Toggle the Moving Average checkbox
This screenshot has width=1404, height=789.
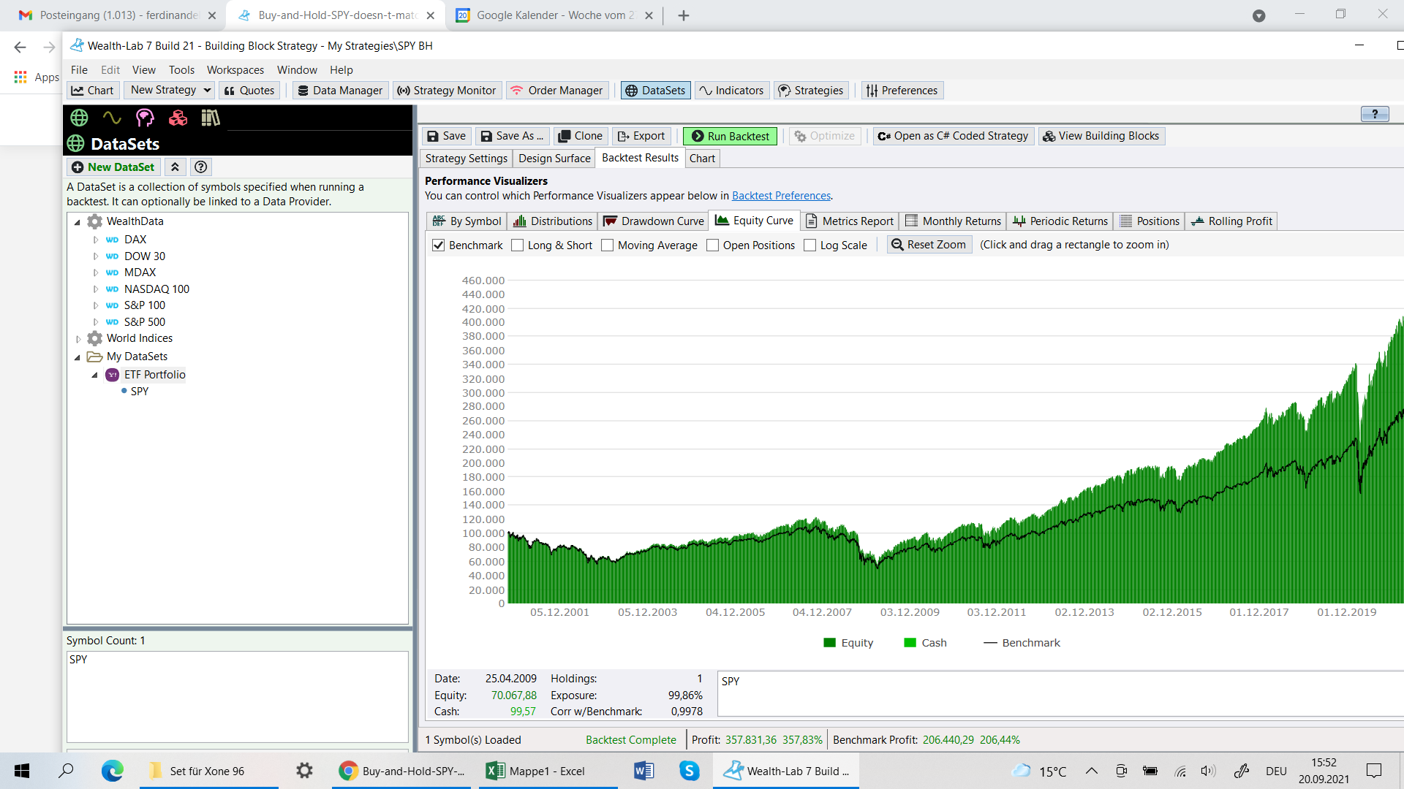click(607, 245)
